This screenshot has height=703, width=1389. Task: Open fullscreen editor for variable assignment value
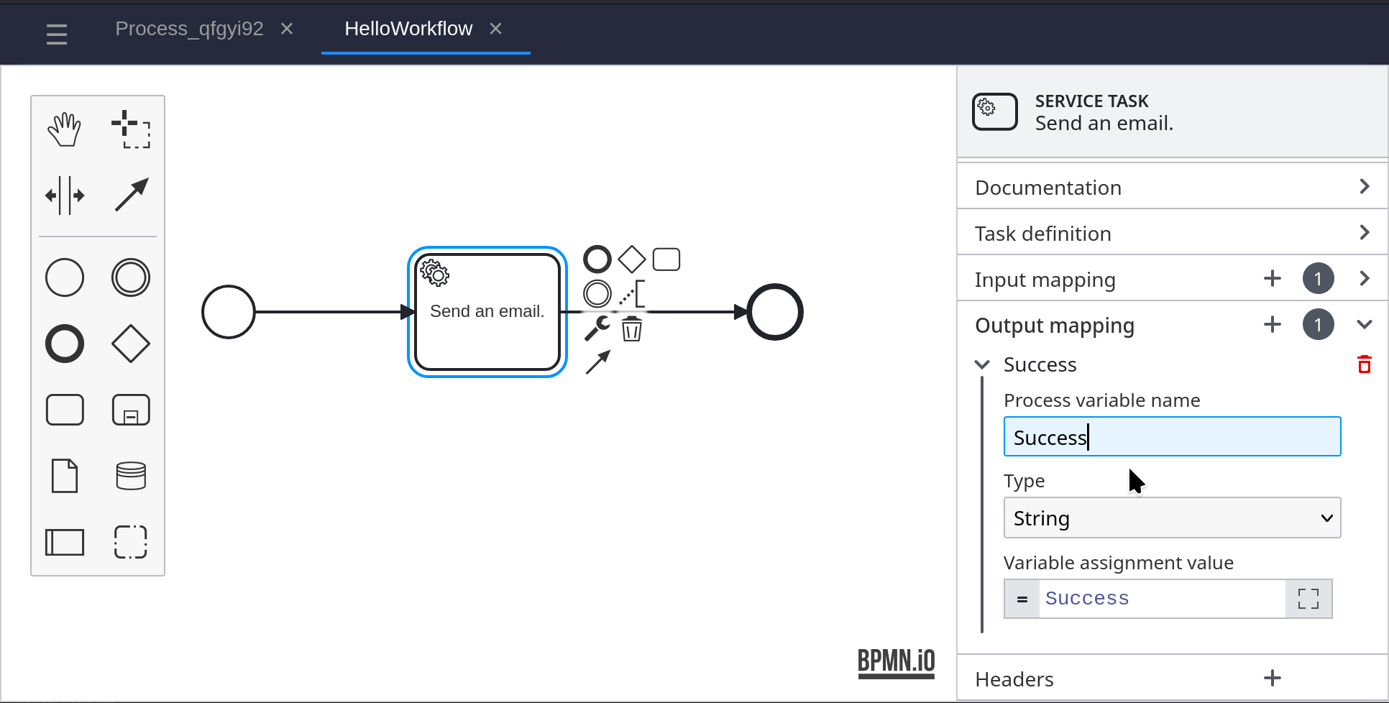1308,599
